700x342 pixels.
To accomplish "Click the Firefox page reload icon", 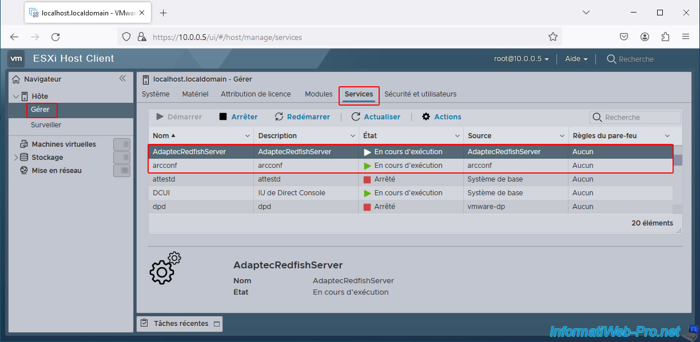I will coord(55,37).
